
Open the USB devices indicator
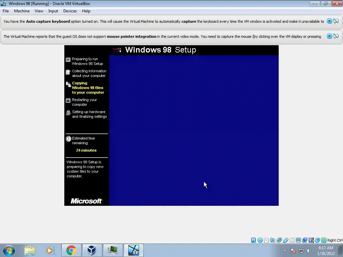pos(285,240)
